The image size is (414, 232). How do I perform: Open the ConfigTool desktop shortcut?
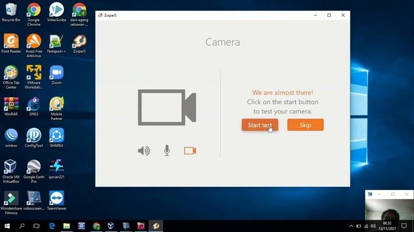pyautogui.click(x=34, y=138)
